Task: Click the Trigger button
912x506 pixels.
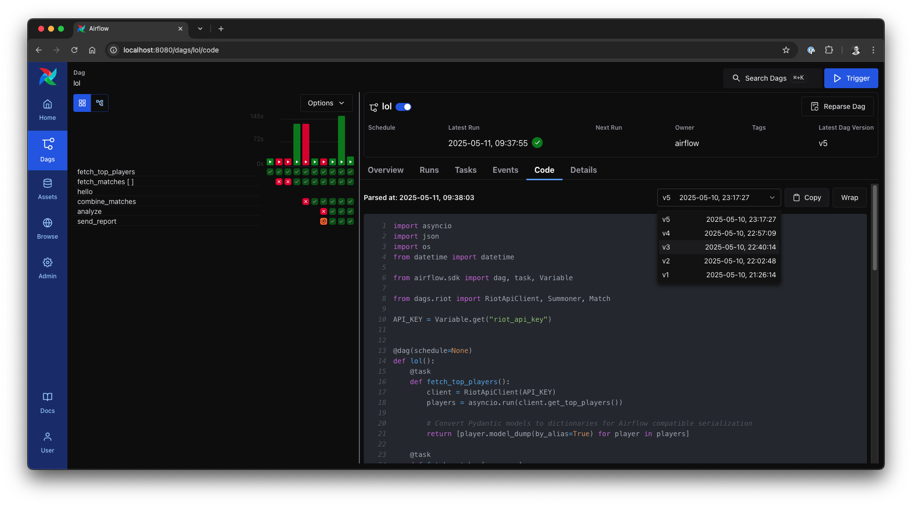Action: click(851, 78)
